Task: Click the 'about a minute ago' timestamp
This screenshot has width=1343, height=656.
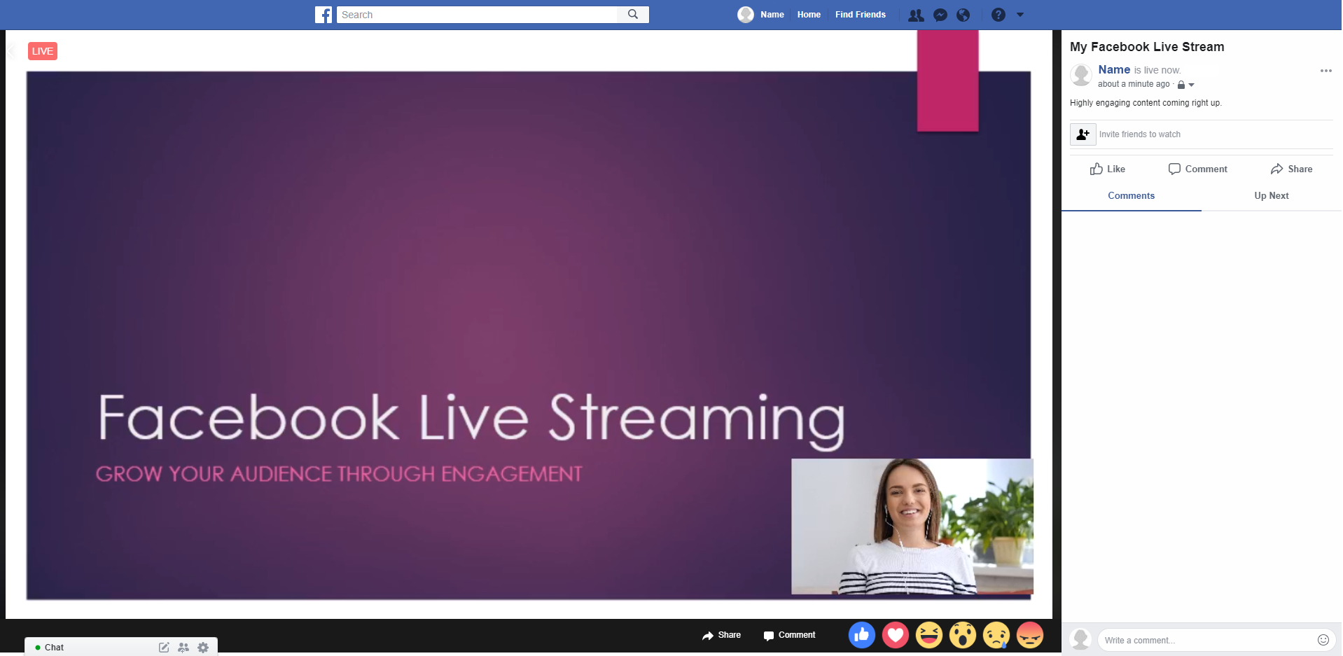Action: pyautogui.click(x=1134, y=84)
